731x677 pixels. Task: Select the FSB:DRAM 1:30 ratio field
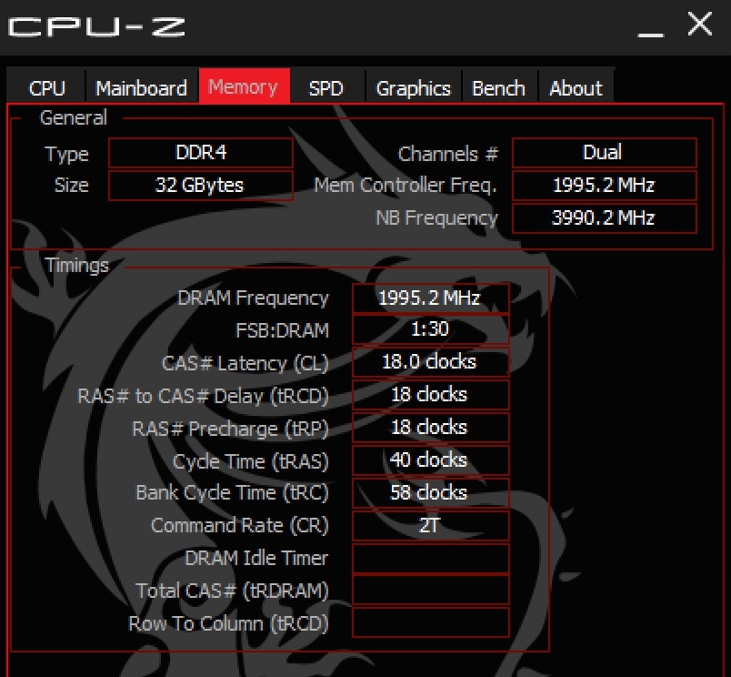430,329
